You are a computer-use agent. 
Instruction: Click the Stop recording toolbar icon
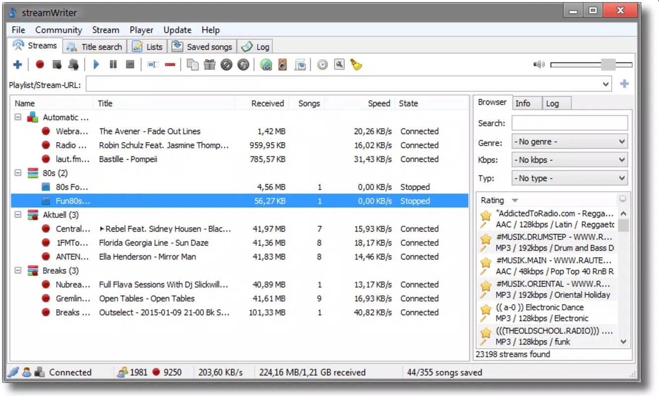pos(57,64)
